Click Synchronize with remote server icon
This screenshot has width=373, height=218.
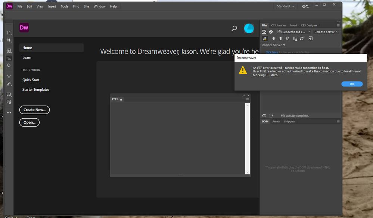coord(302,38)
